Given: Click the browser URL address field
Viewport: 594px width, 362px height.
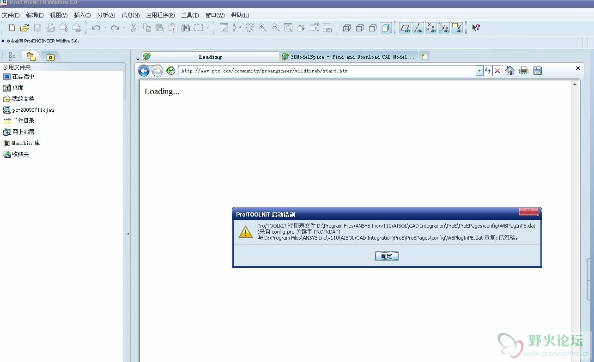Looking at the screenshot, I should [x=327, y=71].
